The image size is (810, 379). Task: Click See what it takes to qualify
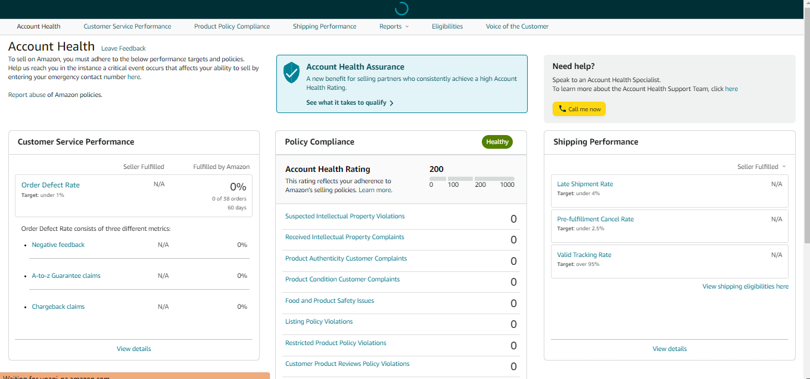click(x=347, y=102)
